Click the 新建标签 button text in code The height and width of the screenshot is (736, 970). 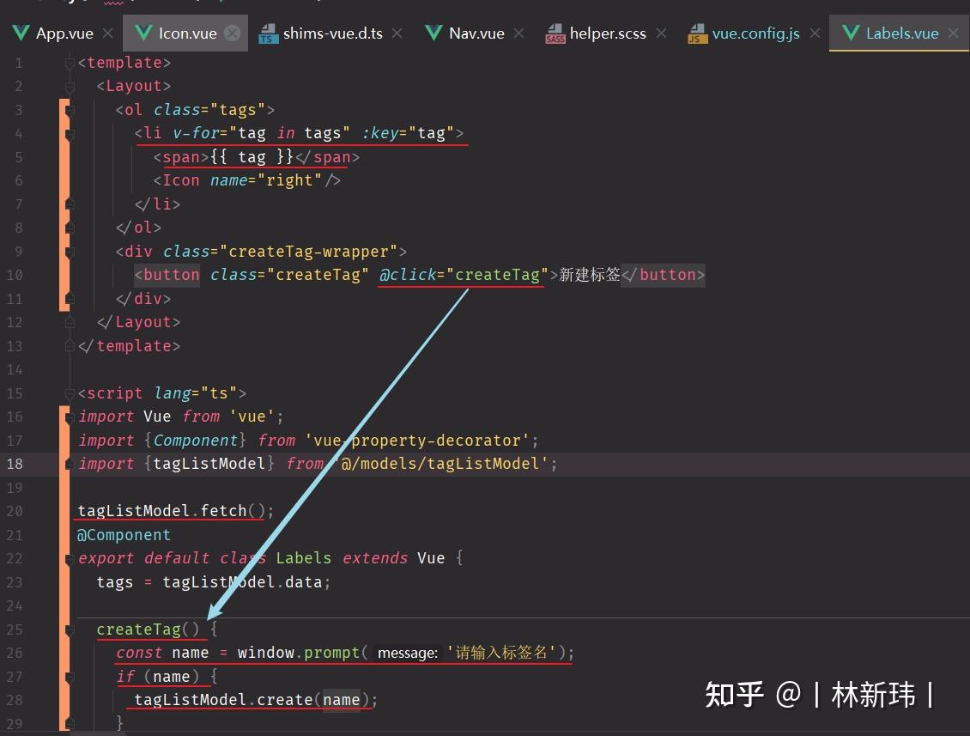point(590,274)
